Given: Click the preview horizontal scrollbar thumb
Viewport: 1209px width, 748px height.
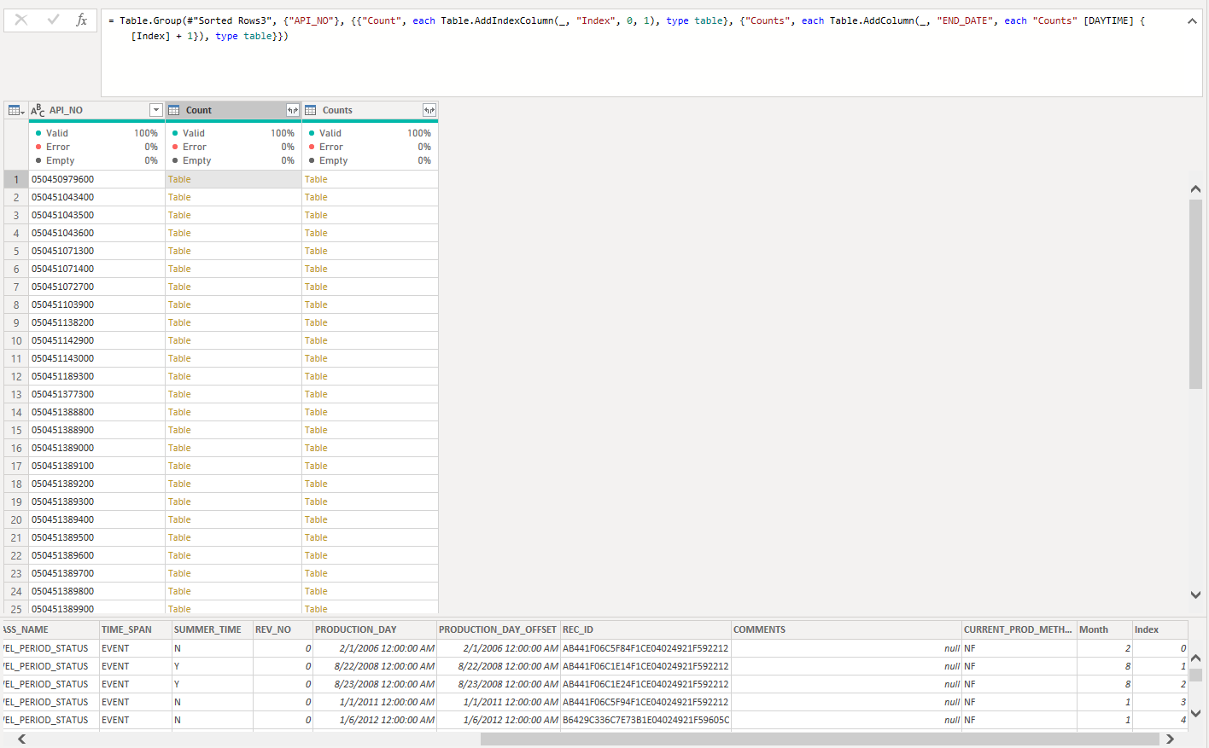Looking at the screenshot, I should point(820,739).
